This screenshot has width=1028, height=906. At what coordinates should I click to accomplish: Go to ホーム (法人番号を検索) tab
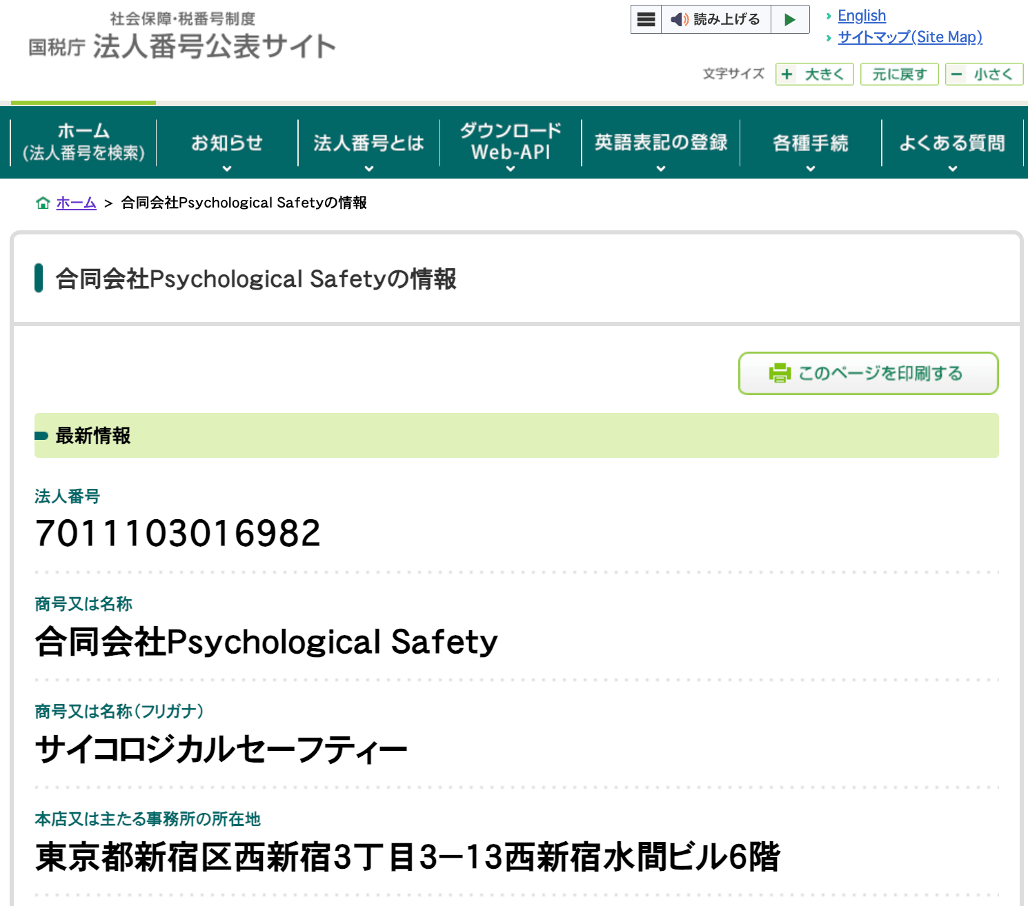coord(83,142)
